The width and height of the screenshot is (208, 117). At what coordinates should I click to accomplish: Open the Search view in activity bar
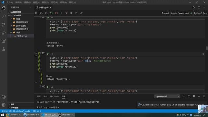tap(4, 17)
